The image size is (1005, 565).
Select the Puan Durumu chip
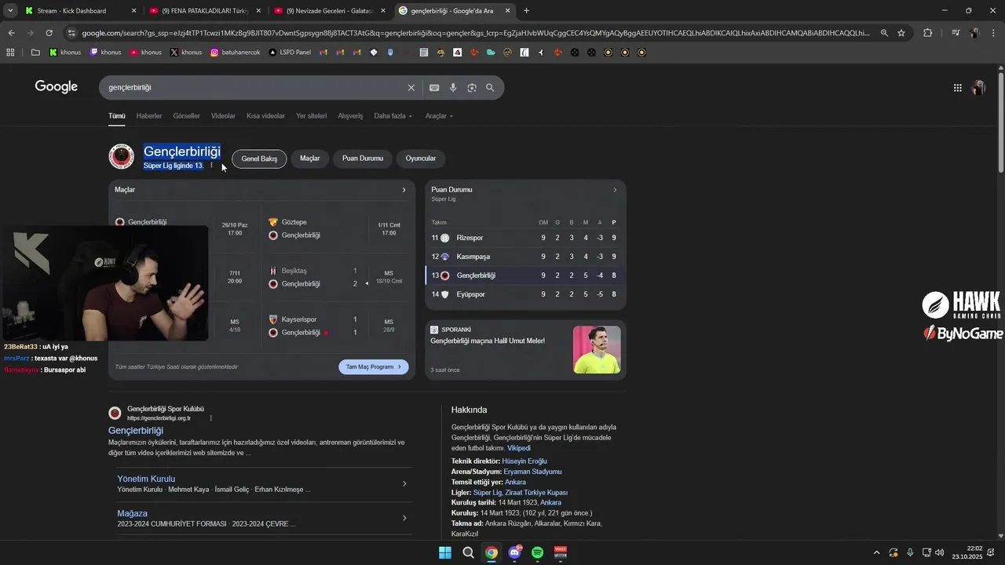(x=363, y=159)
